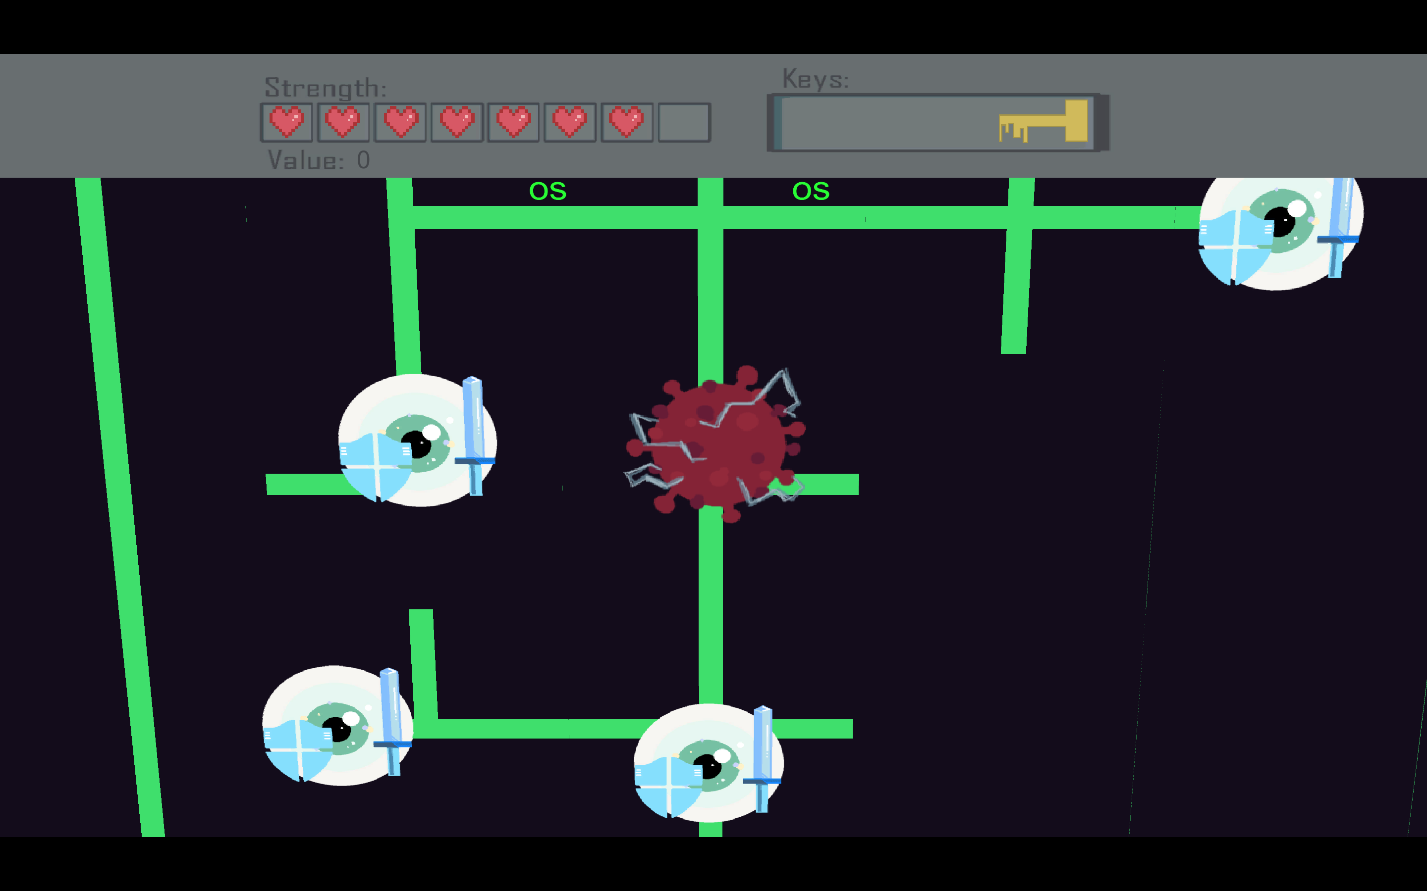Click the eyeball guard at bottom left
This screenshot has height=891, width=1427.
point(337,725)
